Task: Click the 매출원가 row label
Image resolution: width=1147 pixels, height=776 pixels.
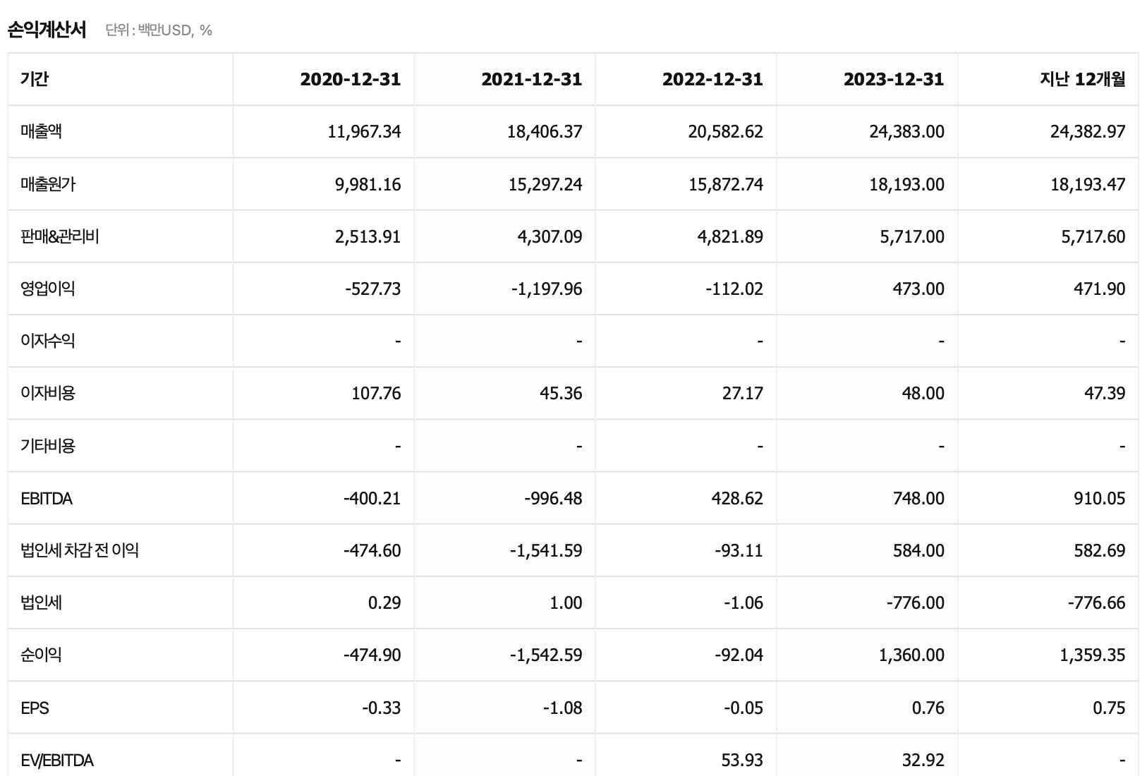Action: coord(48,184)
